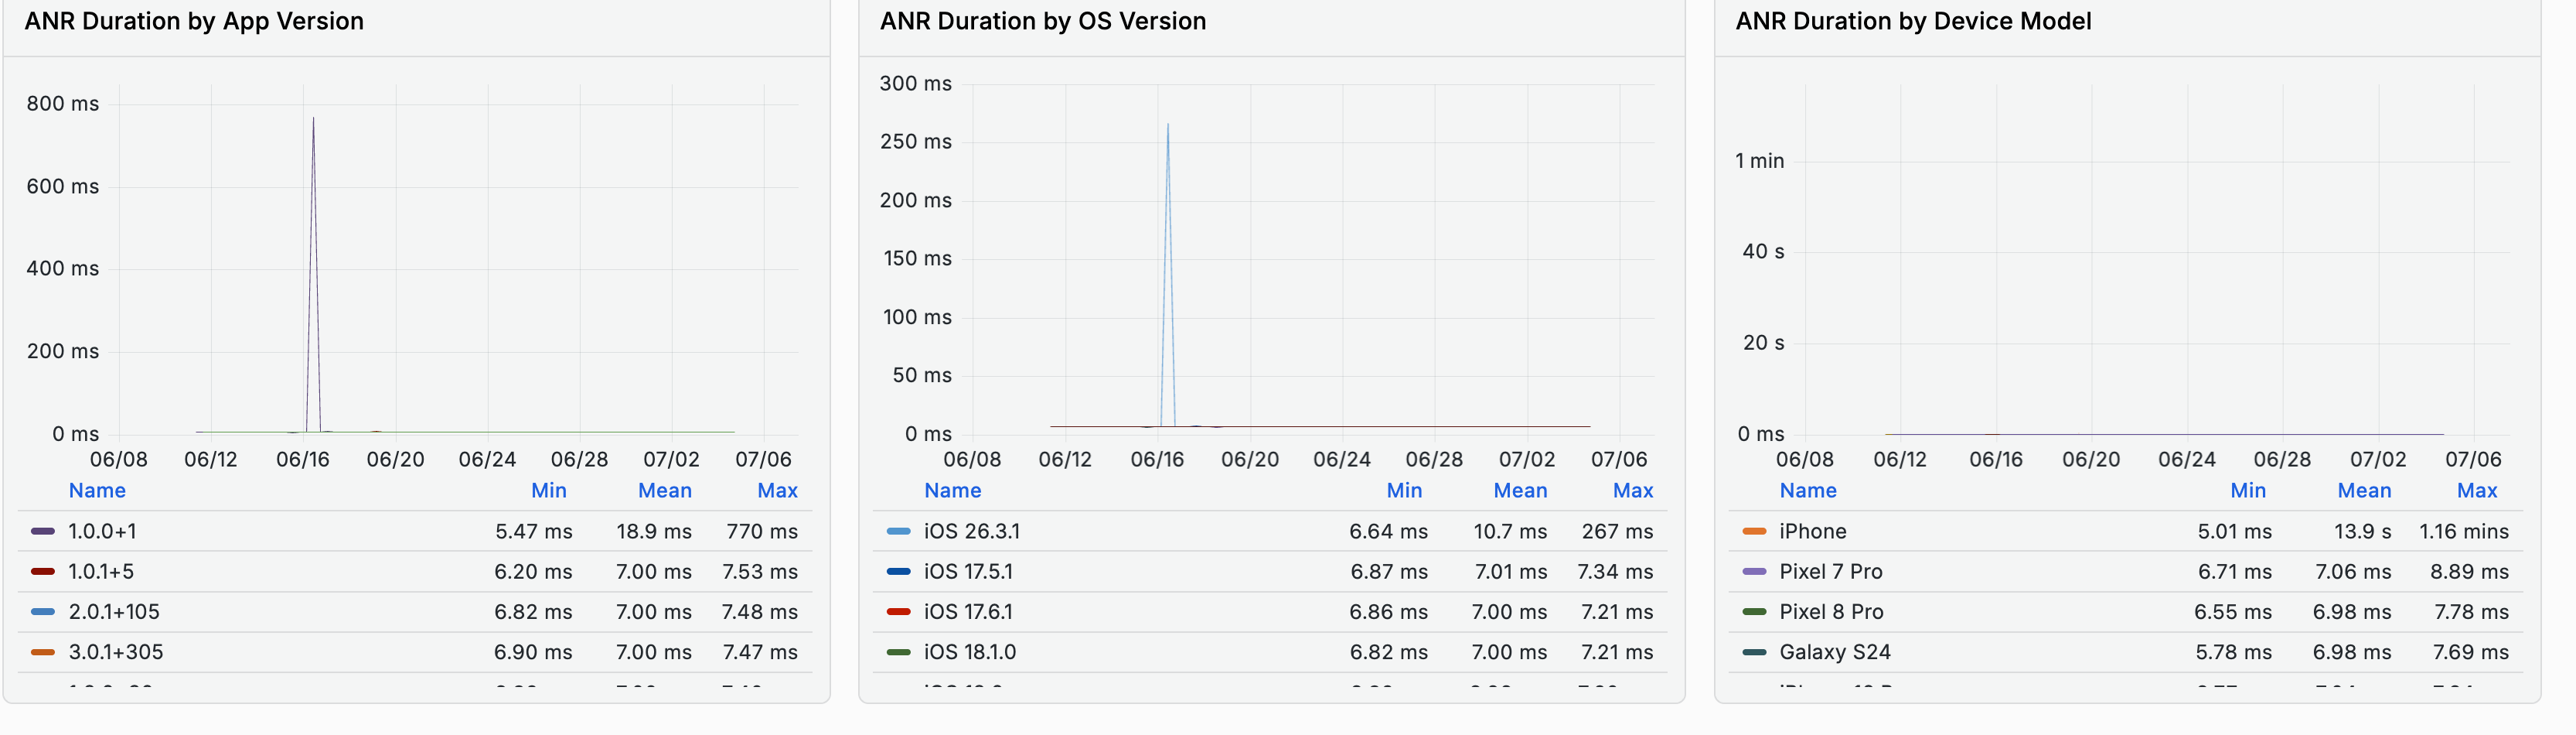Viewport: 2576px width, 735px height.
Task: Click the iPhone series color swatch
Action: (1755, 532)
